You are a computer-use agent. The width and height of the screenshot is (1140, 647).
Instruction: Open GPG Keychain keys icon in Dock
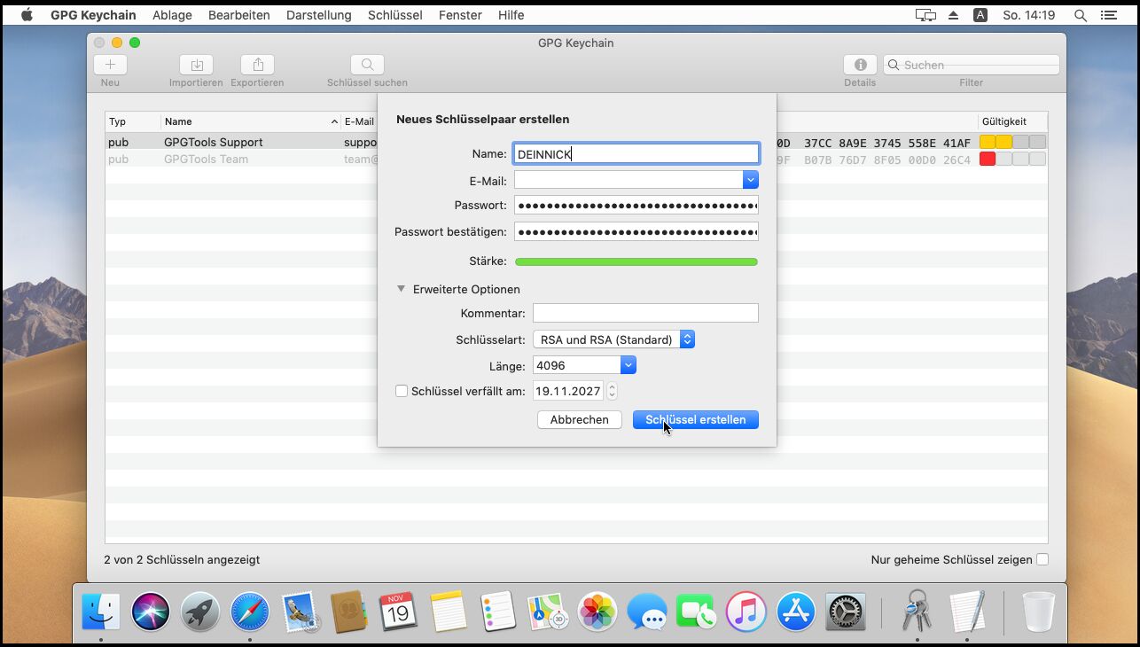(x=917, y=611)
